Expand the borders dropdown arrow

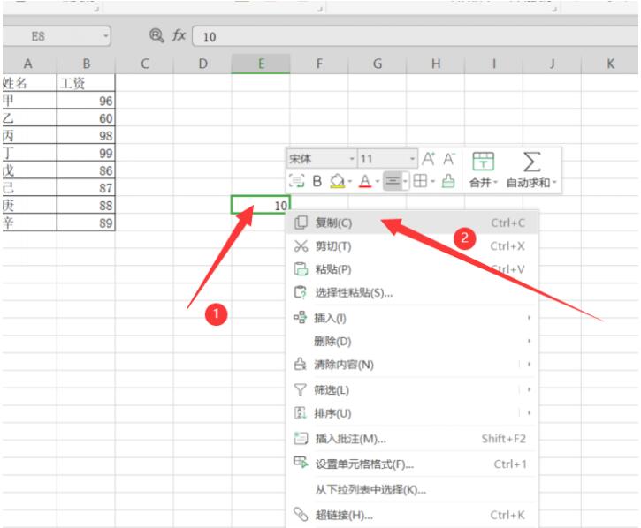432,181
